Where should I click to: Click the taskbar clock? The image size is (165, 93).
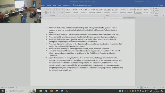coord(156,91)
